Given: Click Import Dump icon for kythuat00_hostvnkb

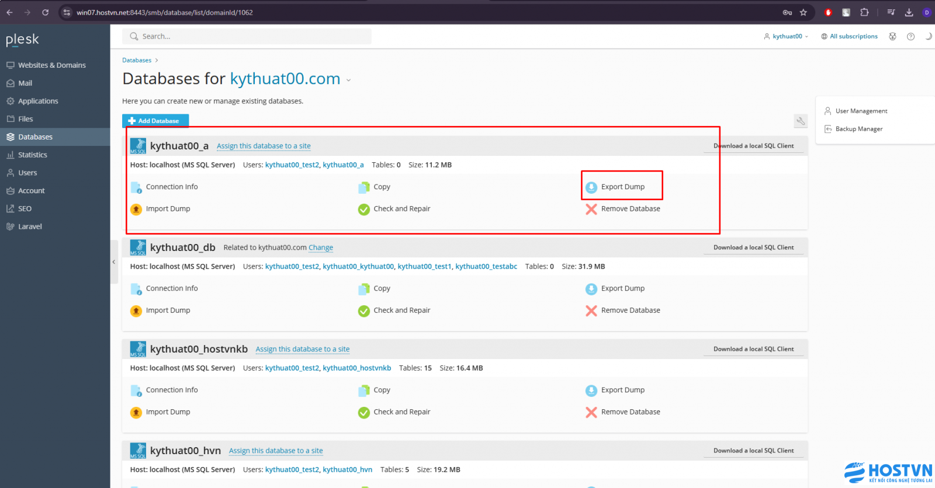Looking at the screenshot, I should click(x=136, y=412).
